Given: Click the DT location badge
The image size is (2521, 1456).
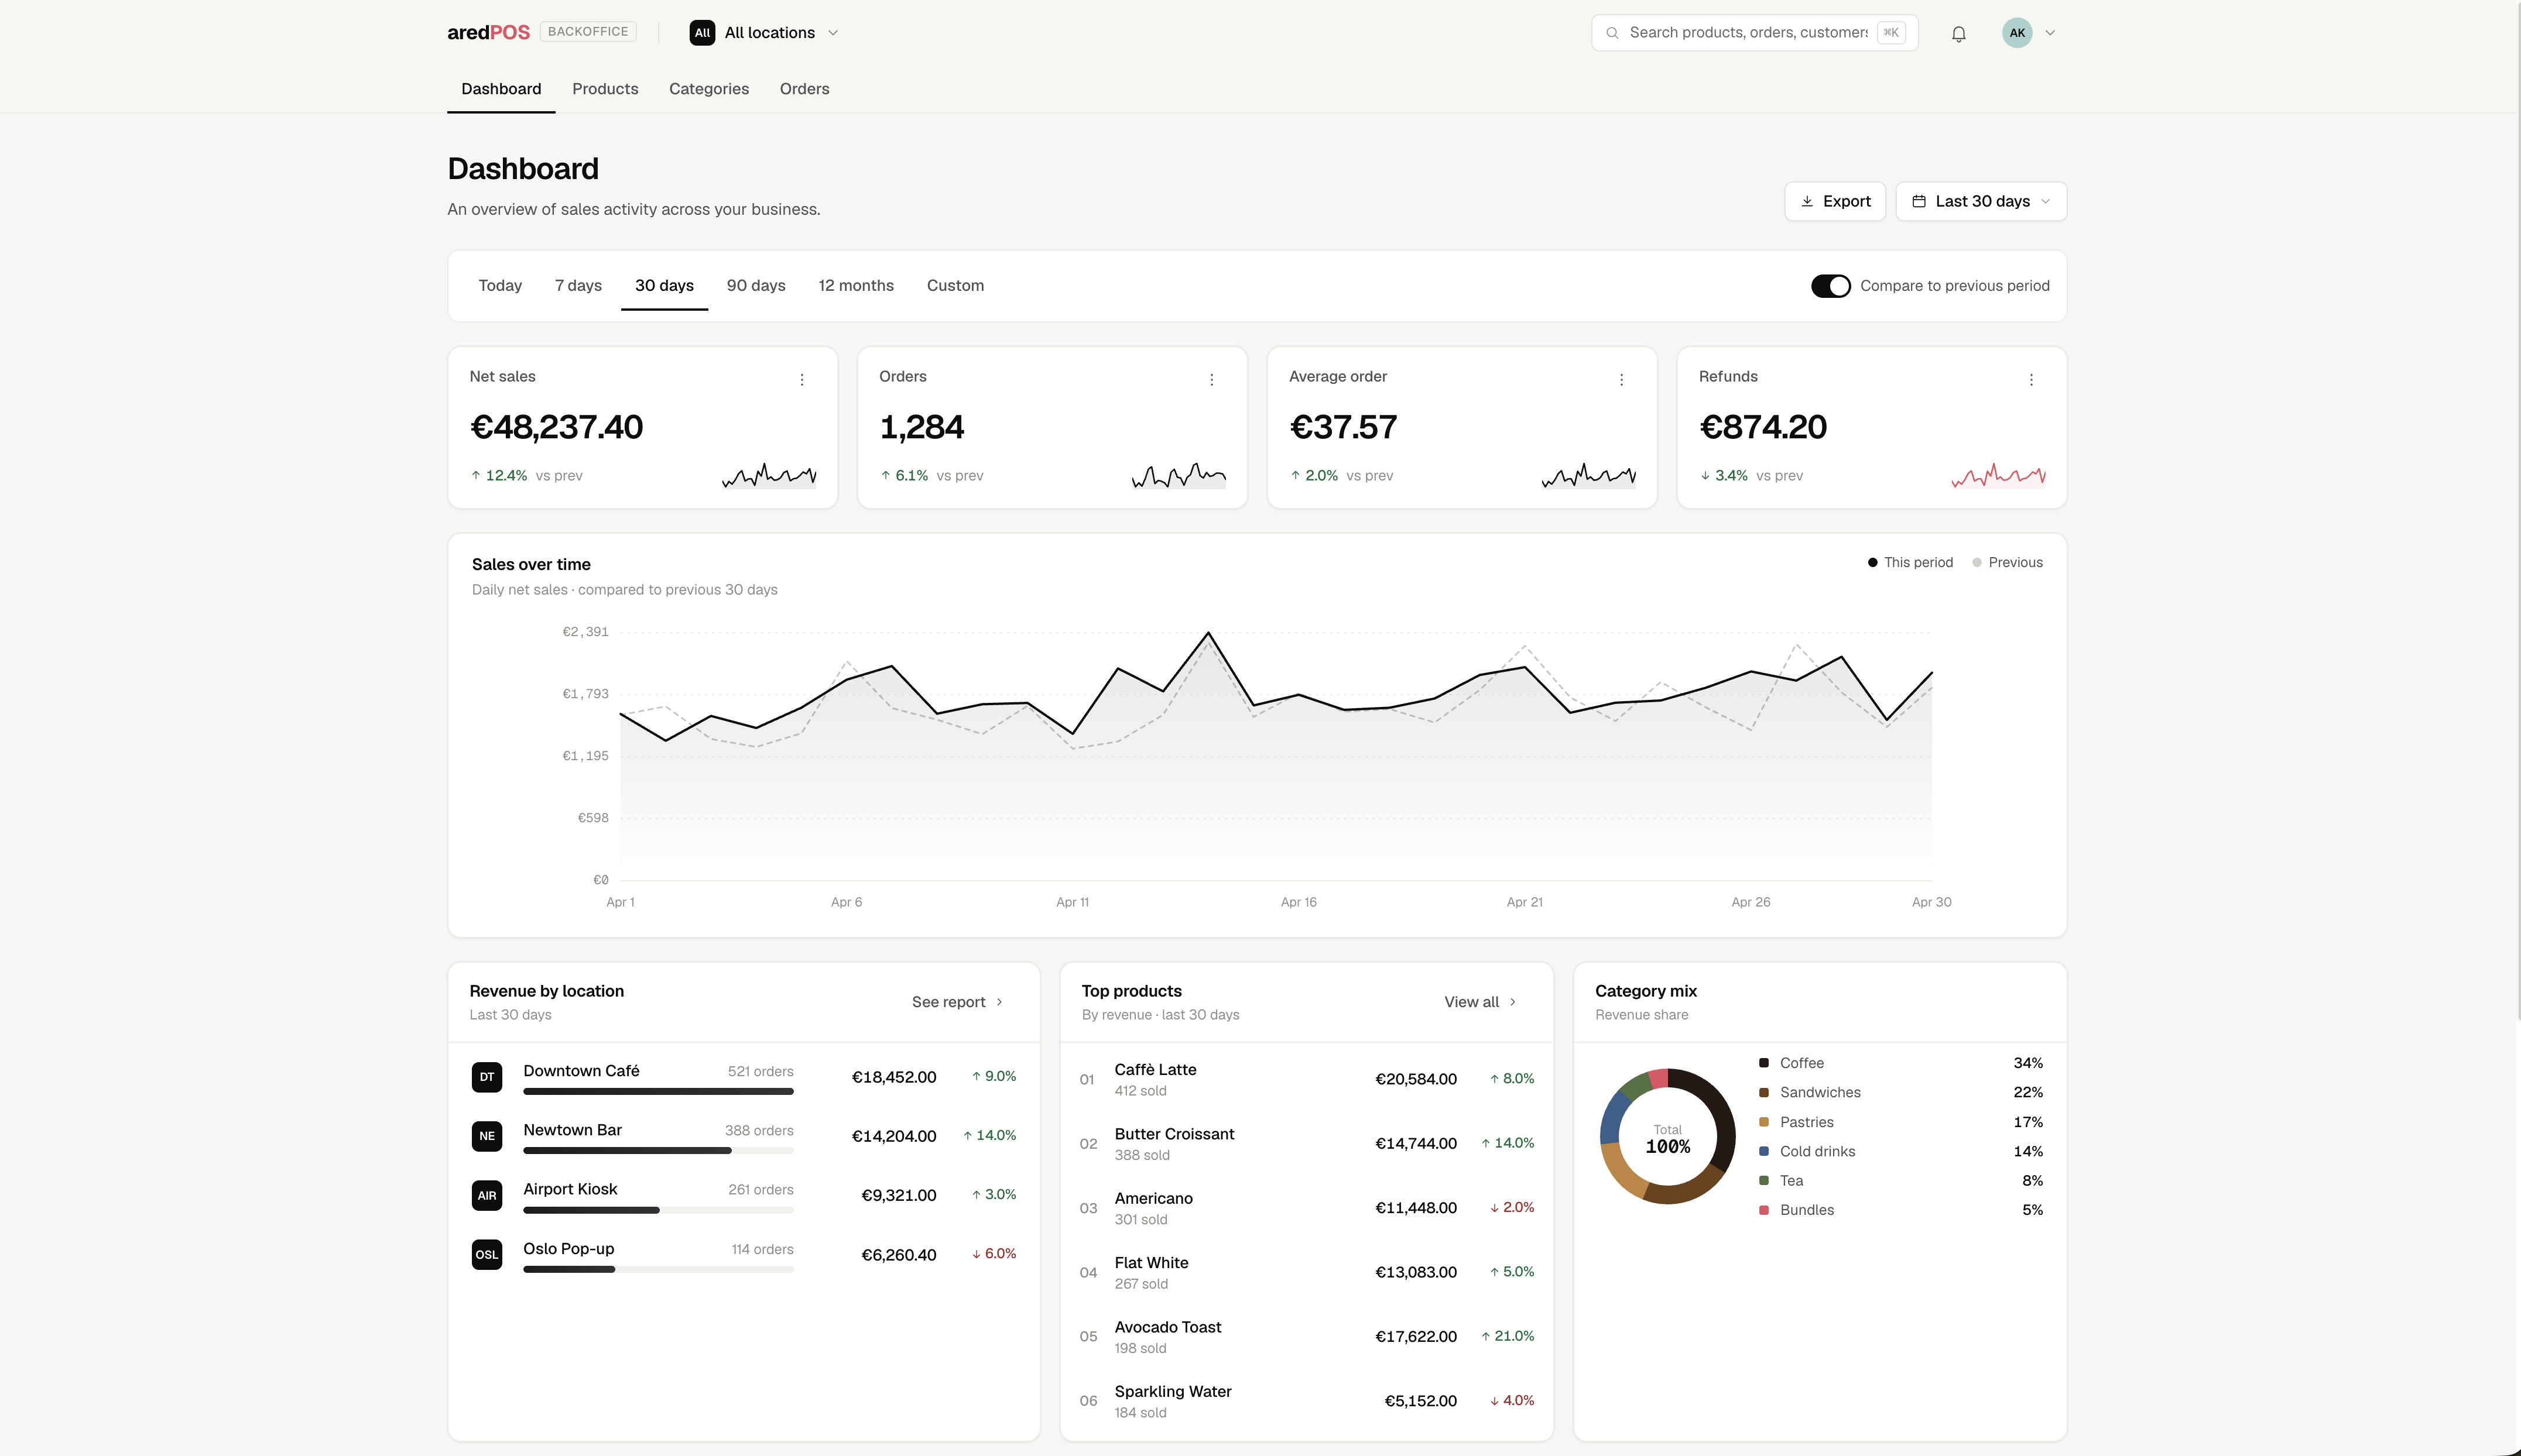Looking at the screenshot, I should 486,1077.
